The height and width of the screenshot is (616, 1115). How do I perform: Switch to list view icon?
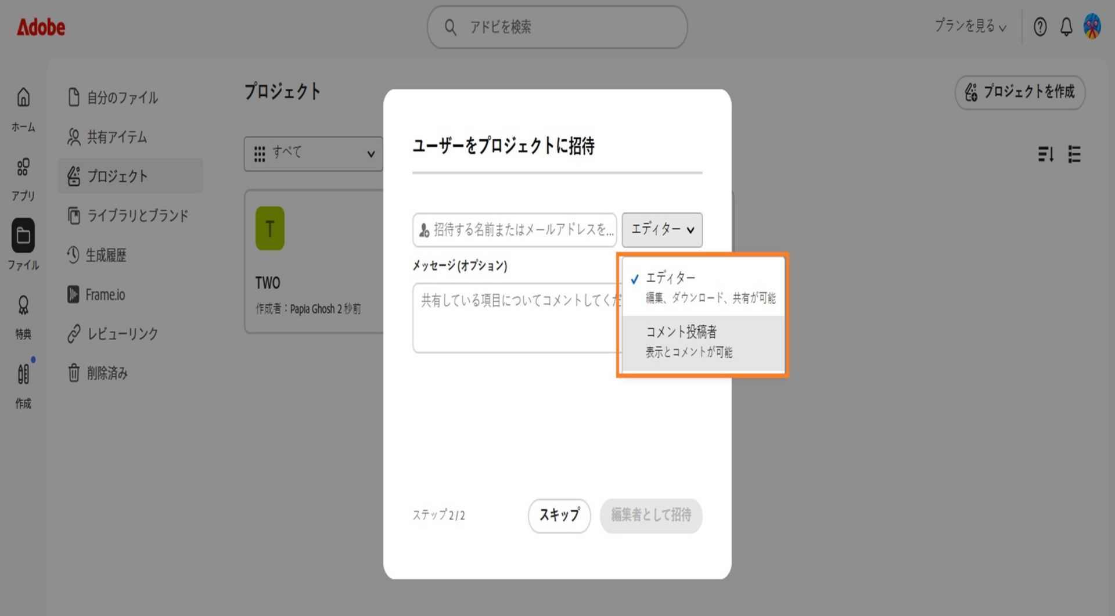point(1074,154)
